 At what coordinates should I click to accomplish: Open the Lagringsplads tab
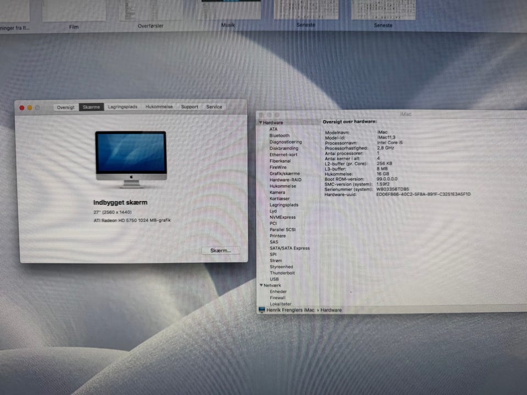point(122,107)
